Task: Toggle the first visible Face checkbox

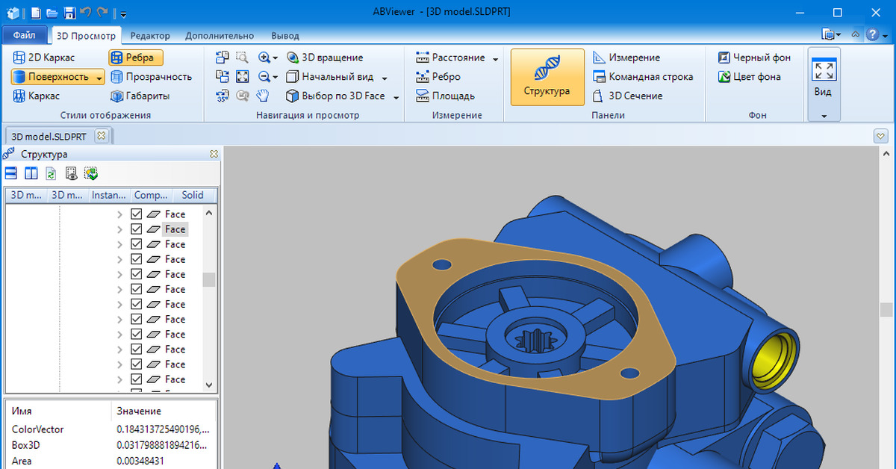Action: [x=136, y=214]
